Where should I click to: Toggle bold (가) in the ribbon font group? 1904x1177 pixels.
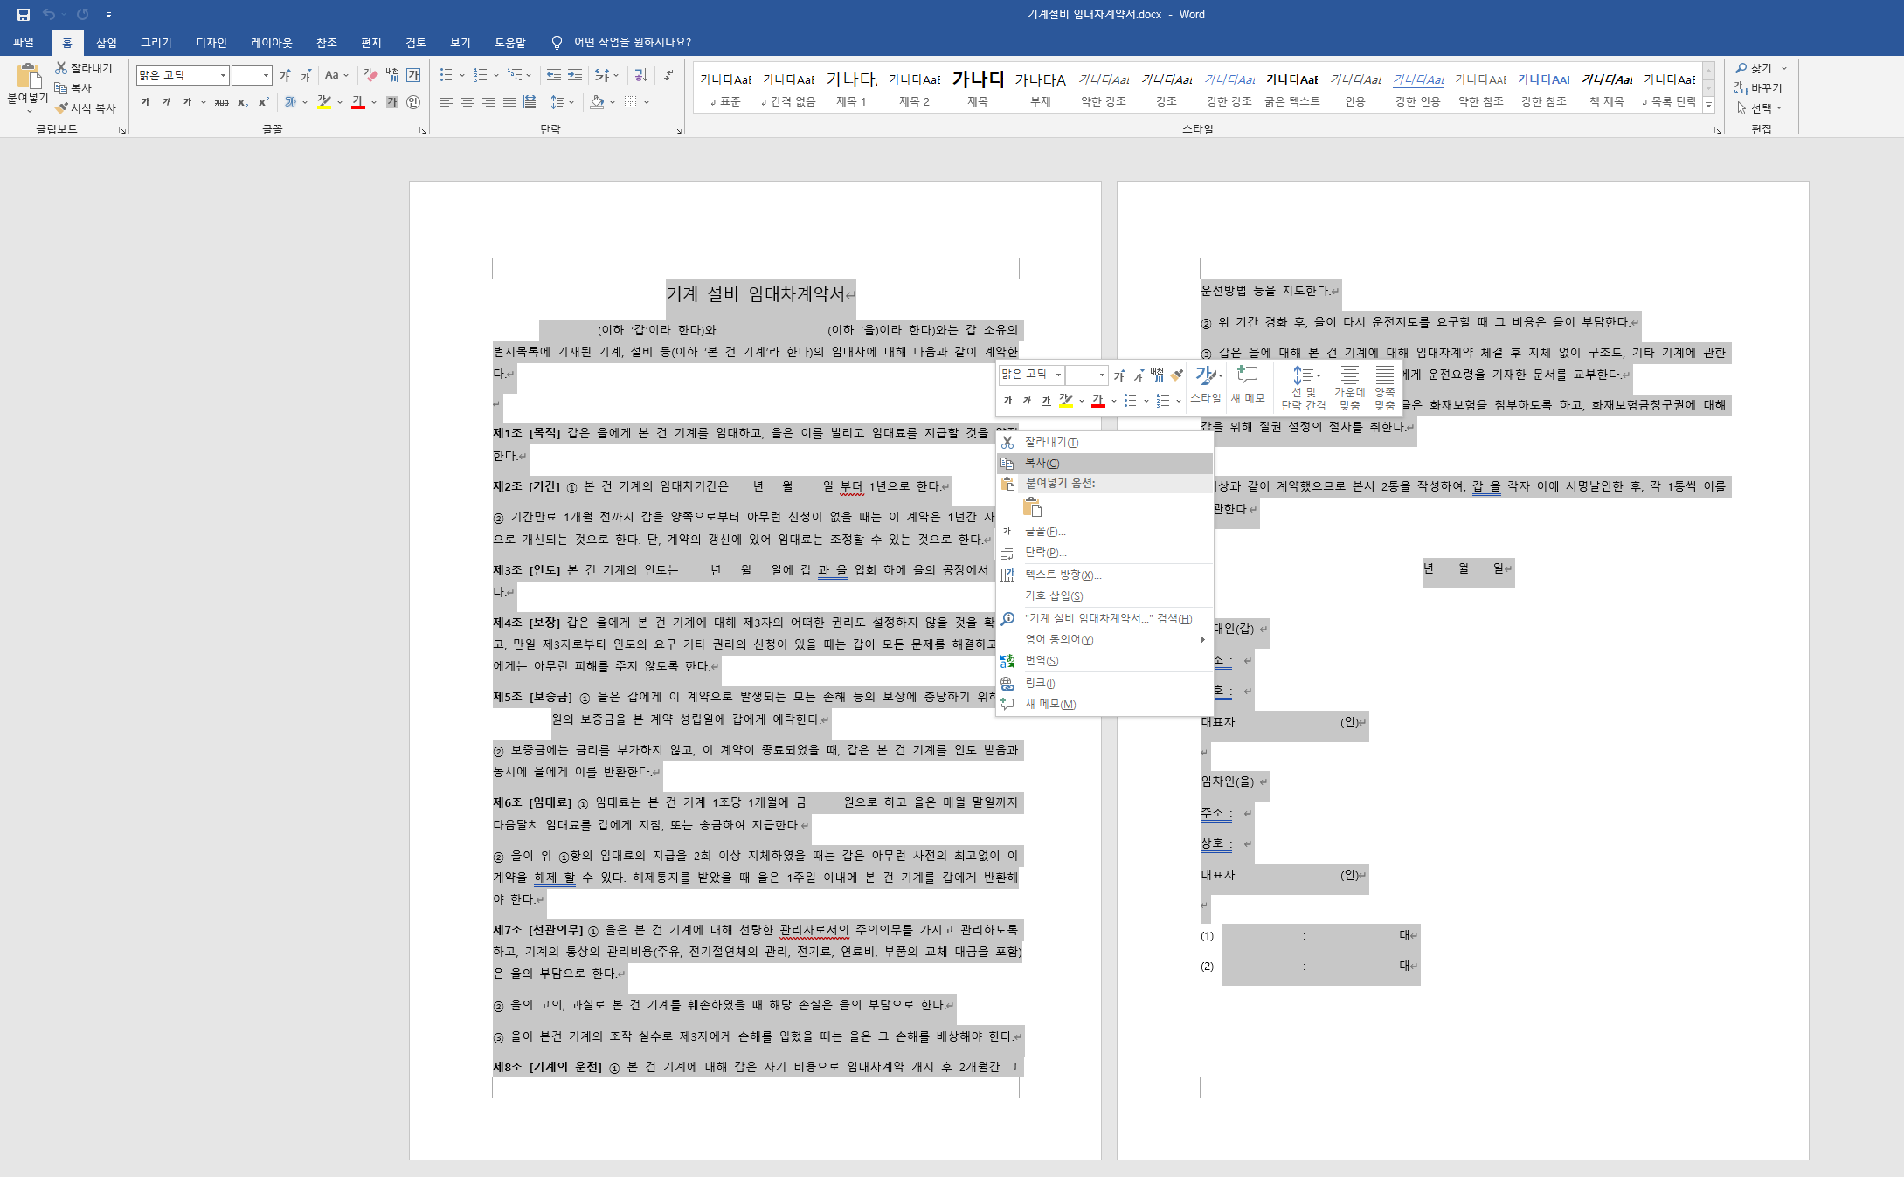(145, 102)
